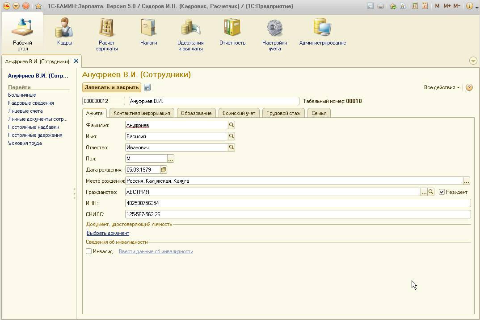The height and width of the screenshot is (320, 480).
Task: Toggle the Резидент checkbox
Action: click(x=442, y=192)
